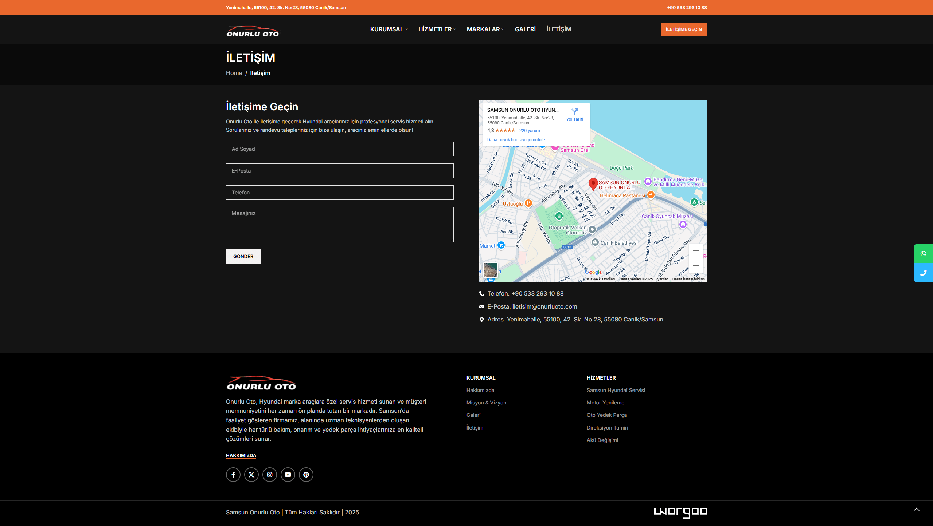This screenshot has width=933, height=526.
Task: Click the Usluoğlu restaurant marker on map
Action: 528,203
